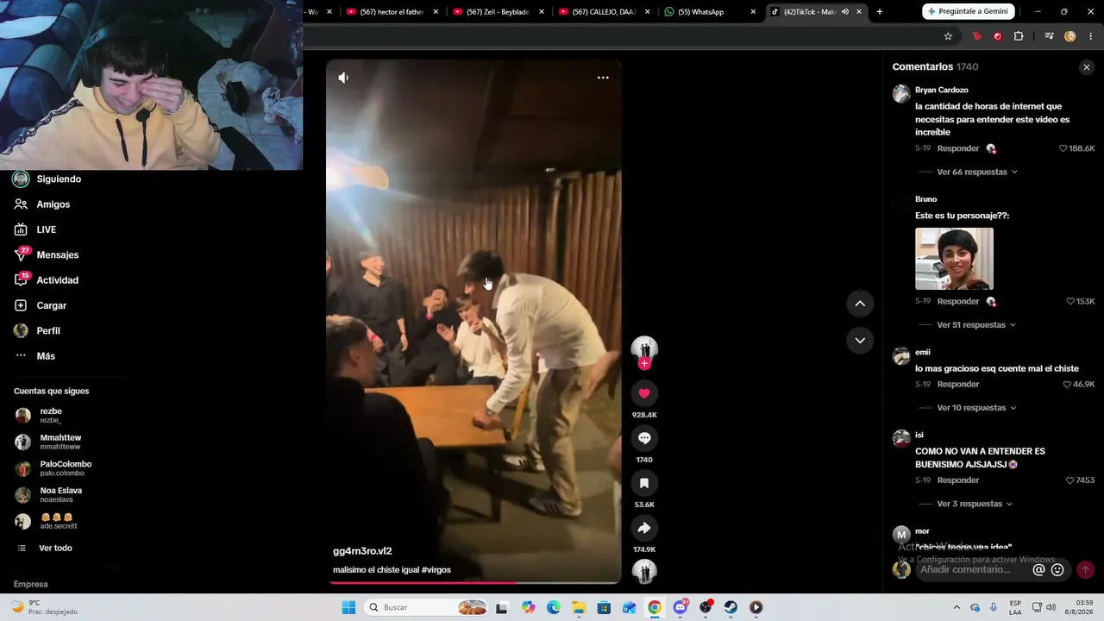Mute the TikTok browser tab audio

click(844, 12)
